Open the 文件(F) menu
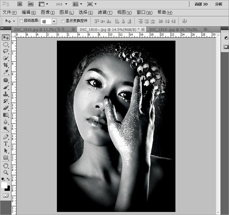This screenshot has height=215, width=229. coord(10,13)
